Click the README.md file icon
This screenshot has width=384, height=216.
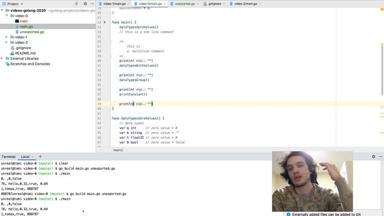pos(13,53)
